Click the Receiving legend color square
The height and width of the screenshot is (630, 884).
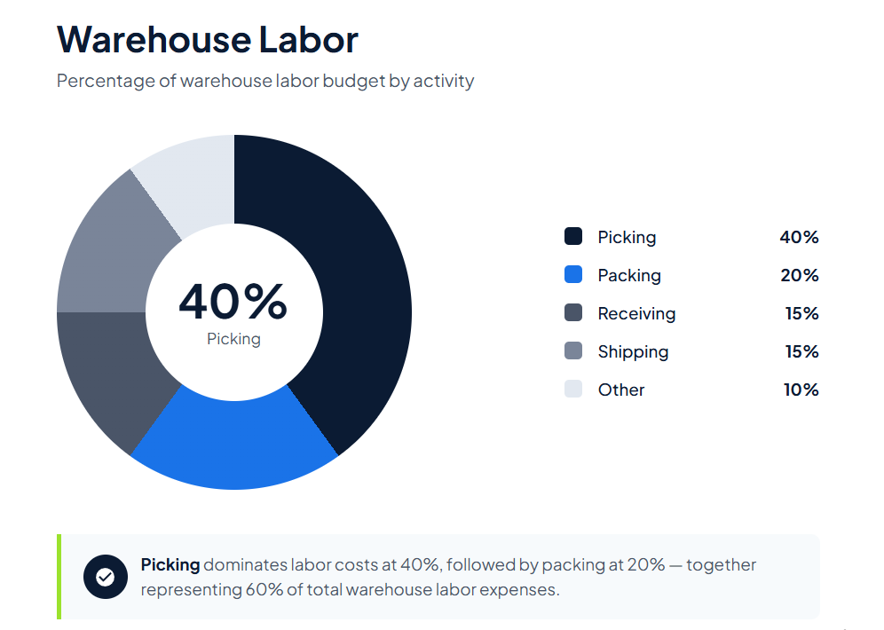coord(573,313)
